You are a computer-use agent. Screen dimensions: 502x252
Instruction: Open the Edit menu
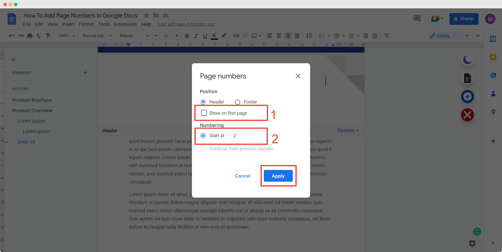point(39,24)
